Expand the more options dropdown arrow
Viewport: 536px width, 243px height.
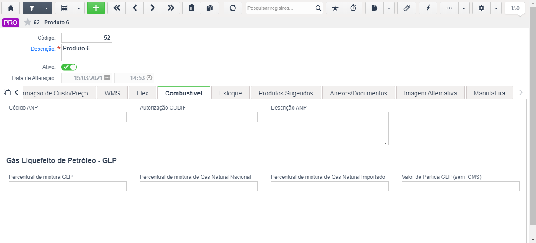tap(463, 8)
